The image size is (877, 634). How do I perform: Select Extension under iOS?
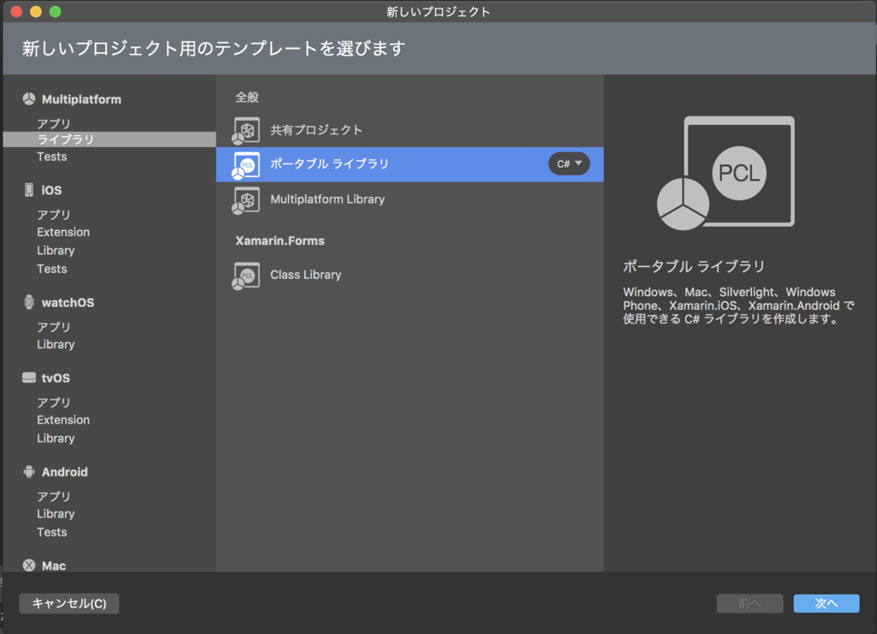click(x=63, y=232)
